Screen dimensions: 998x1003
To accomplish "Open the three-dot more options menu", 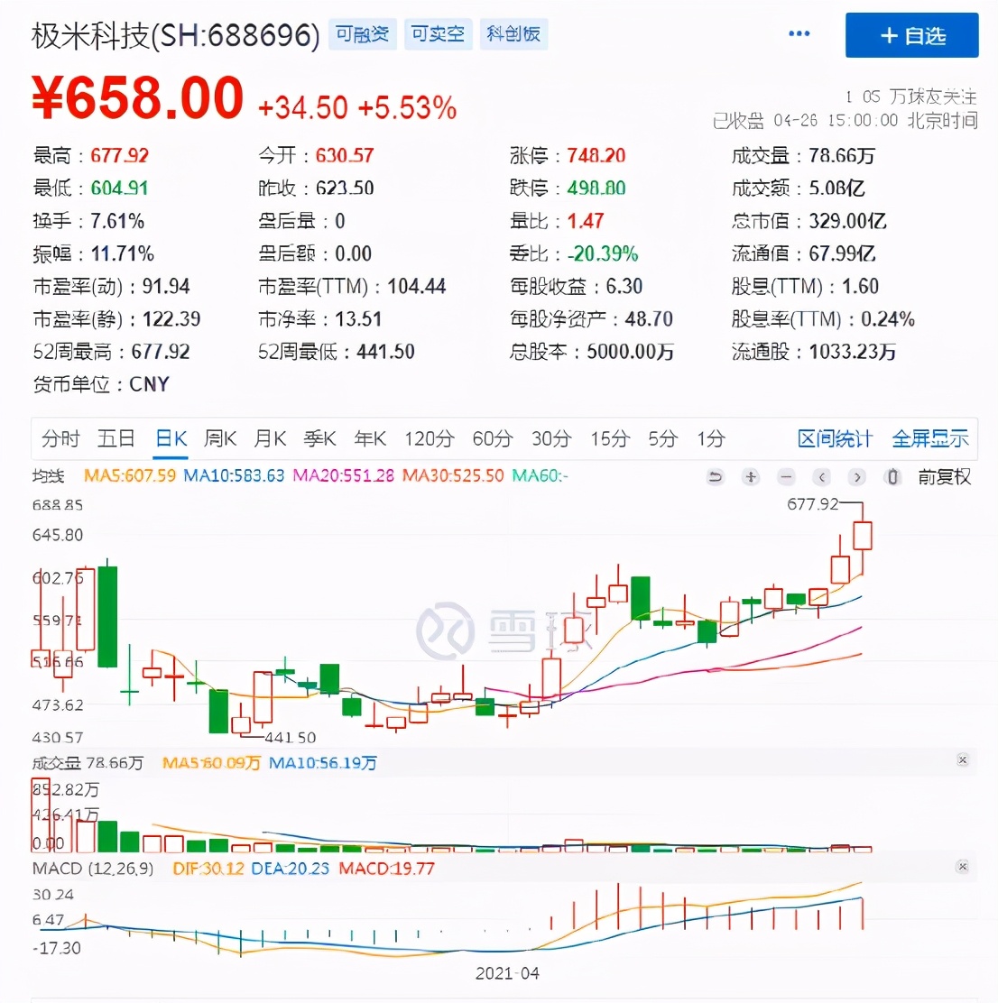I will 799,34.
